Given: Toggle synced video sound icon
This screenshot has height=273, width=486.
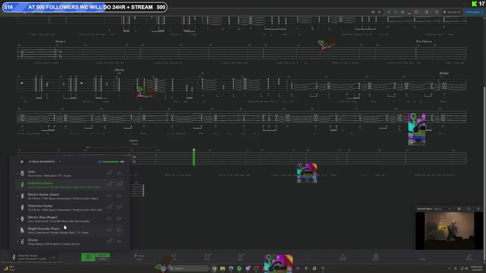Looking at the screenshot, I should tap(459, 209).
